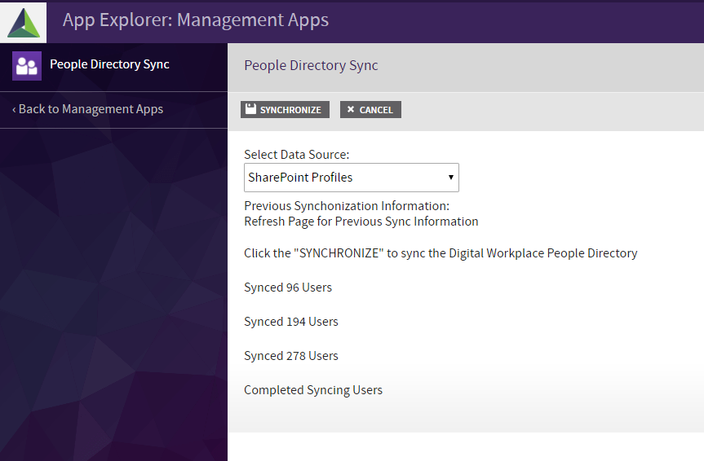Go back to Management Apps link

(x=91, y=109)
